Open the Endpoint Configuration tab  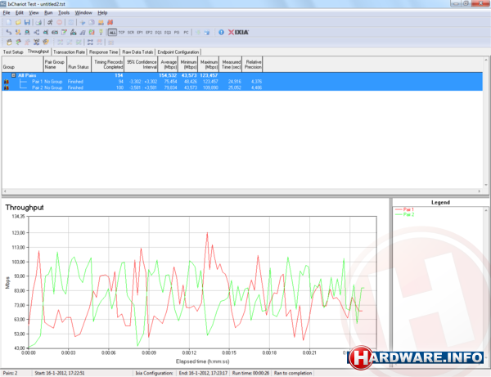point(179,51)
